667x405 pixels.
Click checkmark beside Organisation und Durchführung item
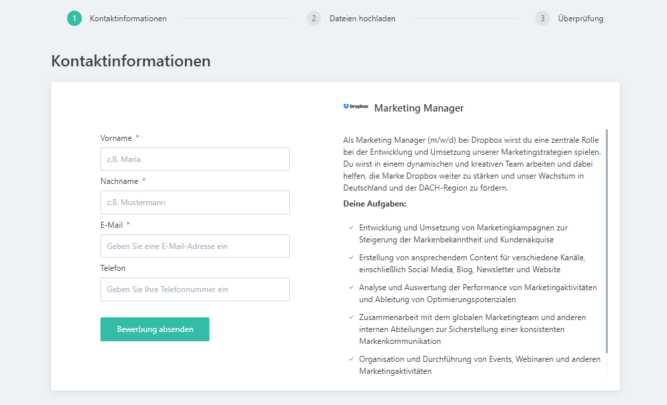click(351, 359)
